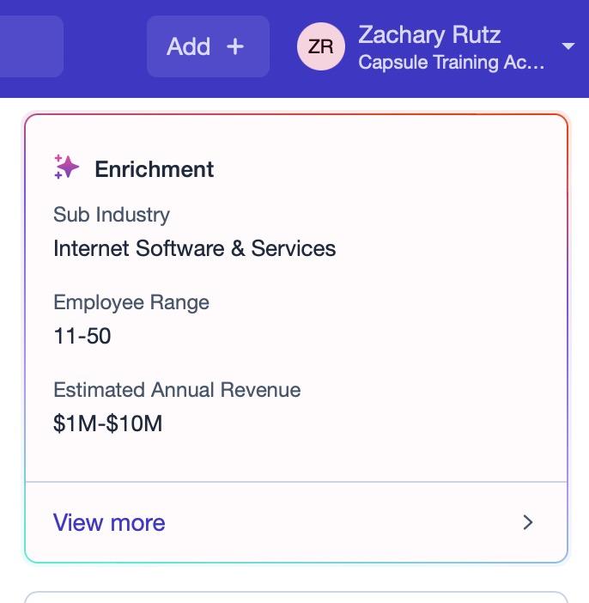
Task: Click the Enrichment sparkle icon
Action: 67,167
